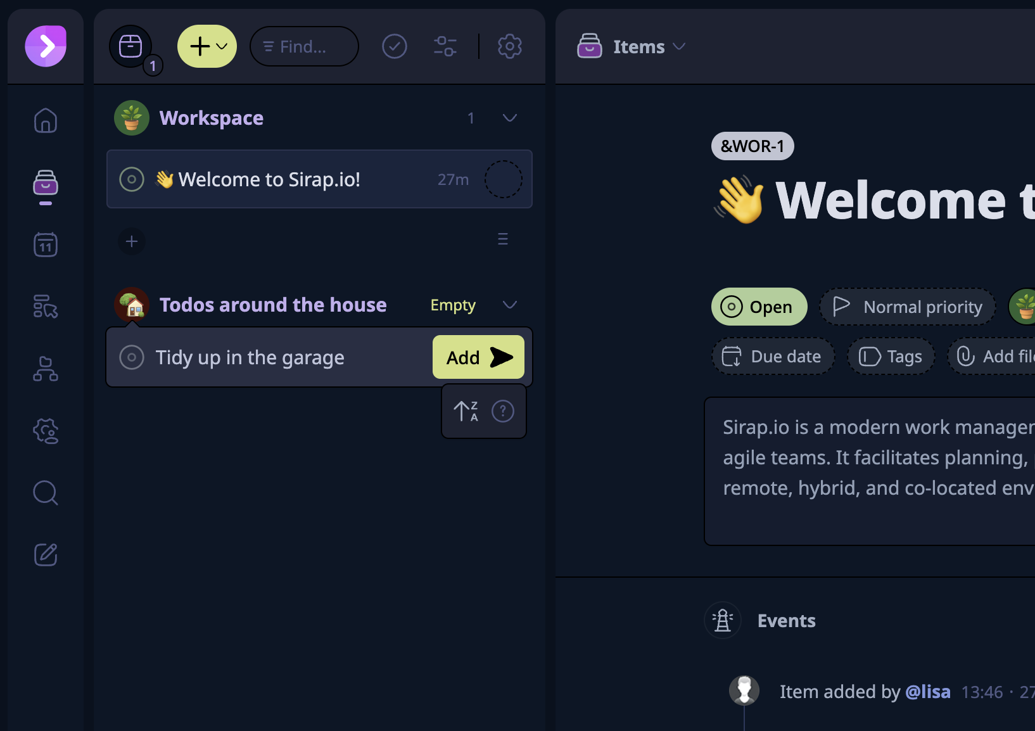Toggle completed items with the checkmark icon
This screenshot has height=731, width=1035.
click(x=394, y=46)
